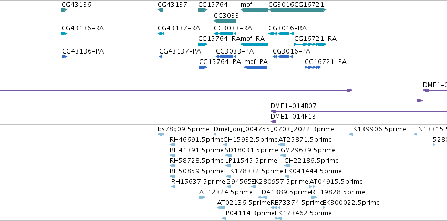
Task: Click the RH50859.5prime EST label
Action: click(196, 171)
